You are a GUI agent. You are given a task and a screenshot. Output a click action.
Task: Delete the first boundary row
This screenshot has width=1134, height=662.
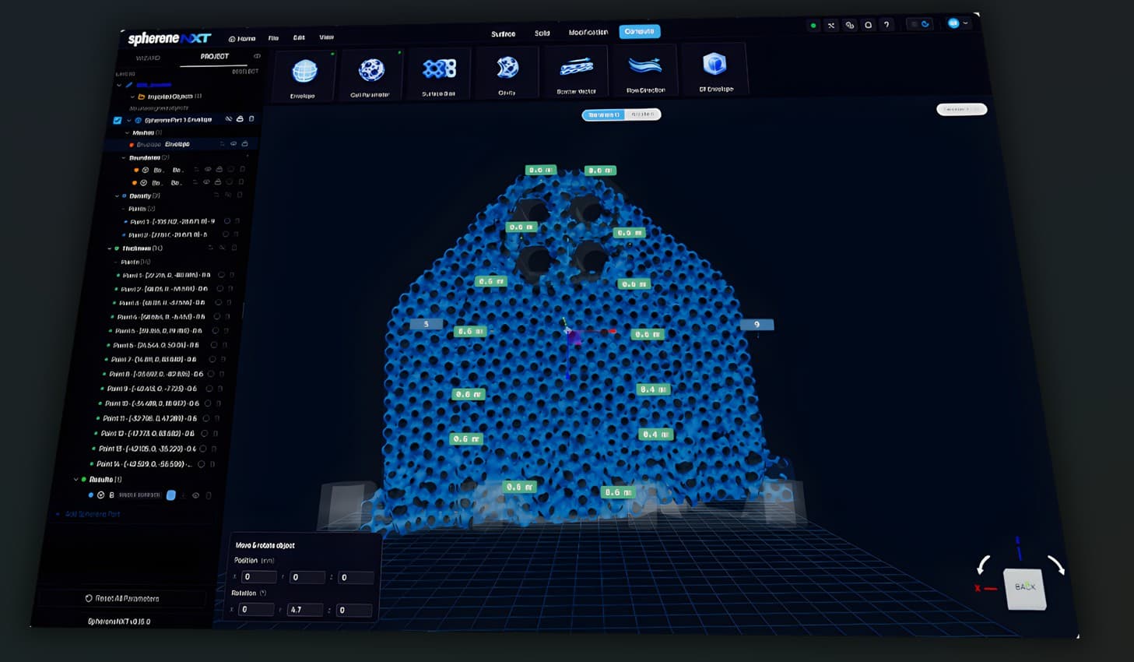242,169
